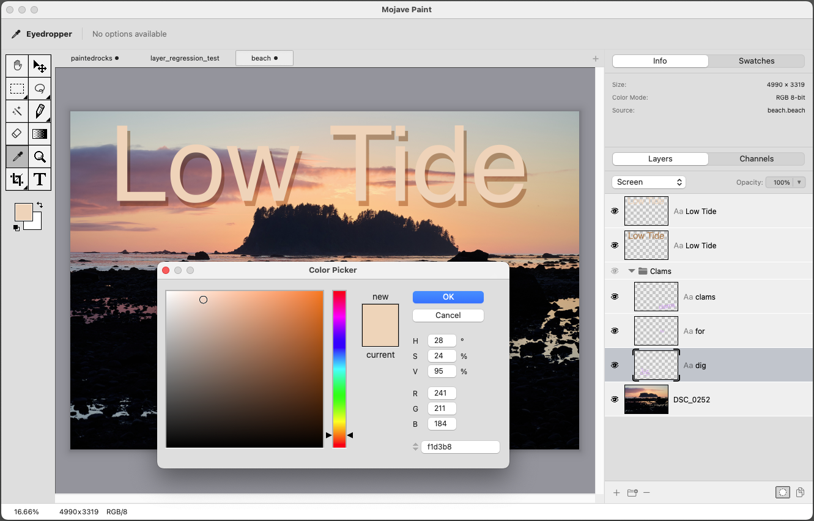Toggle visibility of the dig layer
This screenshot has height=521, width=814.
(615, 365)
